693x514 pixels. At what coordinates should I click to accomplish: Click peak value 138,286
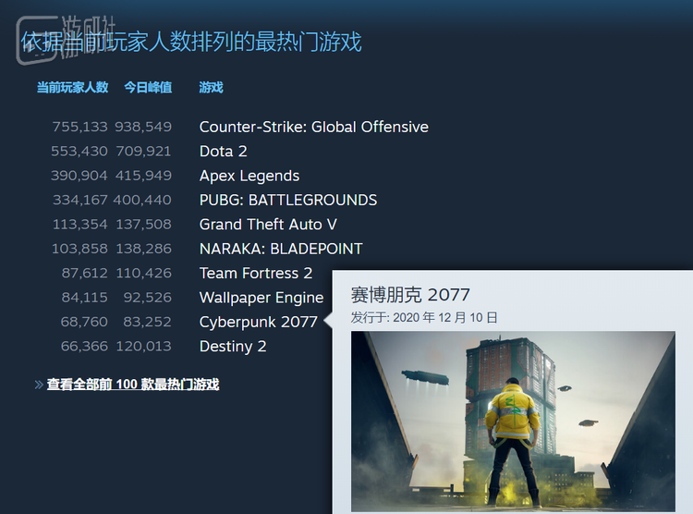pyautogui.click(x=143, y=249)
